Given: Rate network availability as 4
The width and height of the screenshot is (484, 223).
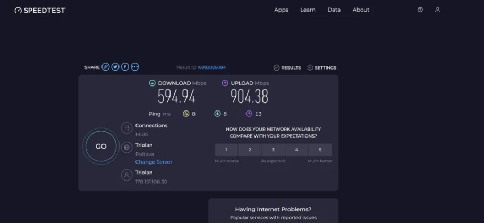Looking at the screenshot, I should point(296,150).
